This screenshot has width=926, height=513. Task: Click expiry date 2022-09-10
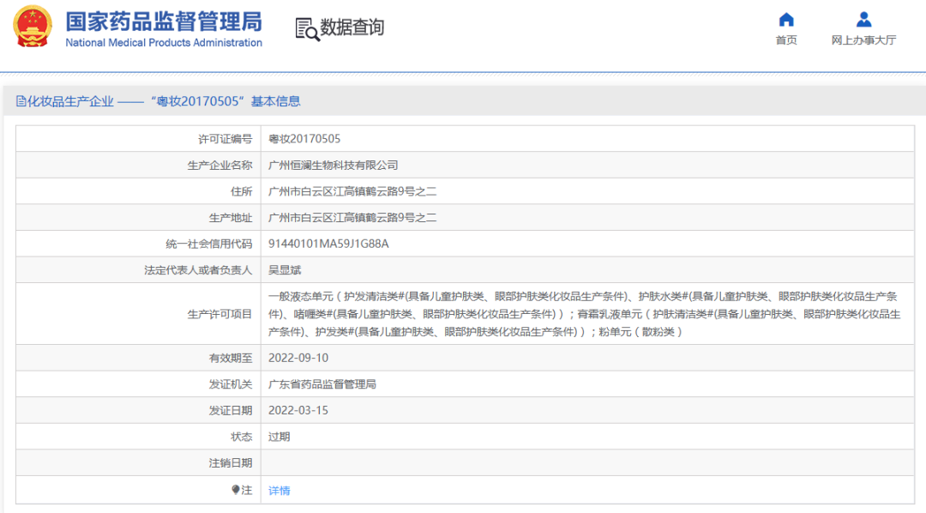[x=298, y=358]
